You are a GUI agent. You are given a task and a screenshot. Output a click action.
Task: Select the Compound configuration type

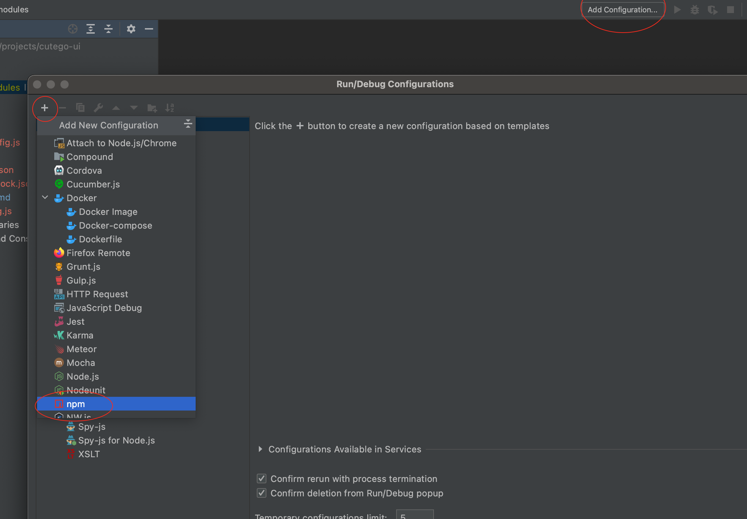coord(116,157)
